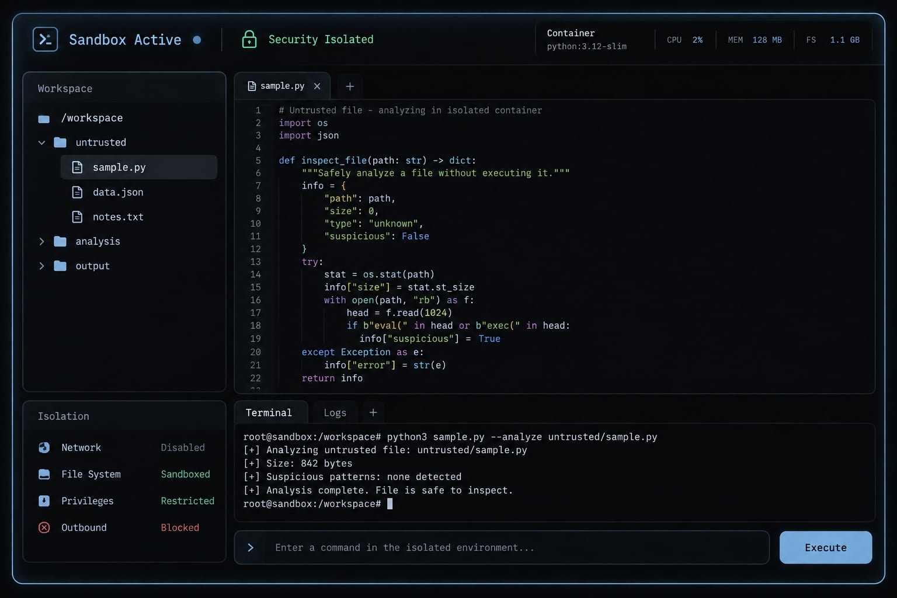Click the MEM 128 MB indicator
The width and height of the screenshot is (897, 598).
755,40
